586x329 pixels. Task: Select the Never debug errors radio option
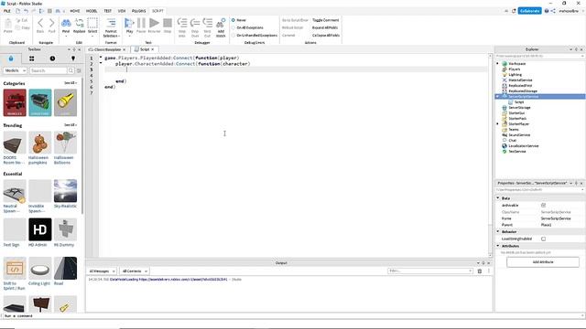(x=233, y=20)
